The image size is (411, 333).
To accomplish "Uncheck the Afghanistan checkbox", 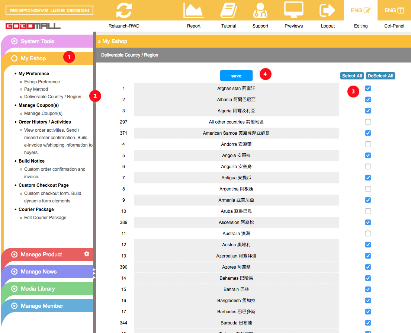I will [x=368, y=88].
